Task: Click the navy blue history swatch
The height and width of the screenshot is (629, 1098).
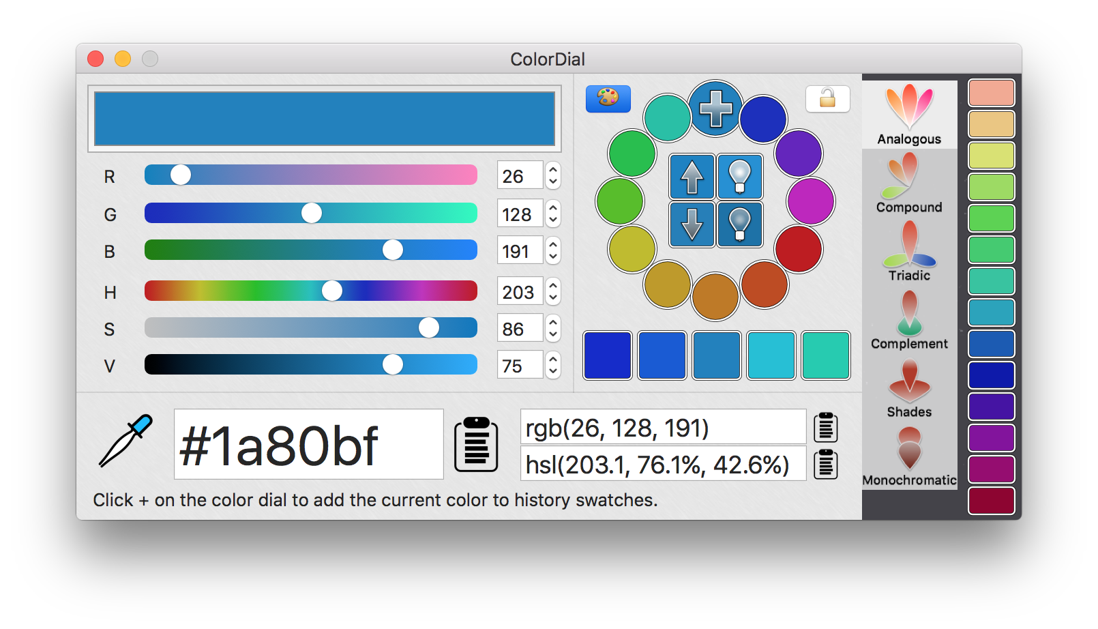Action: pyautogui.click(x=992, y=375)
